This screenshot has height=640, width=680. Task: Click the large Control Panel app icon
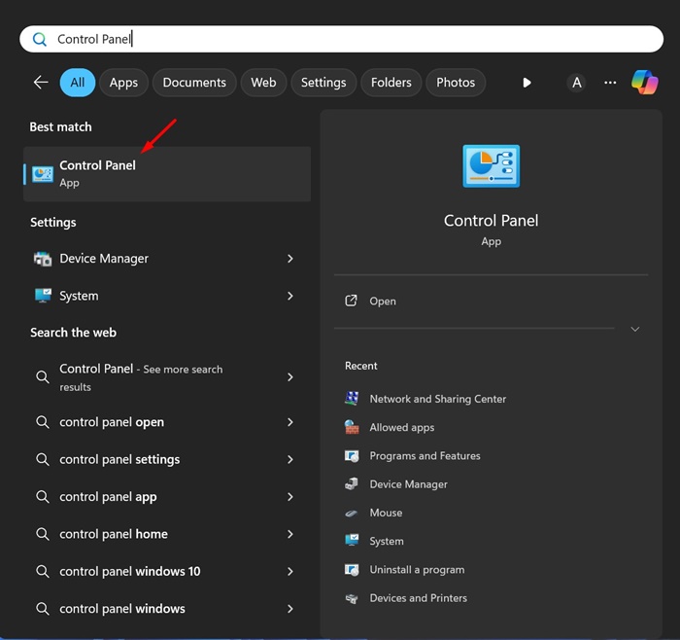tap(491, 166)
